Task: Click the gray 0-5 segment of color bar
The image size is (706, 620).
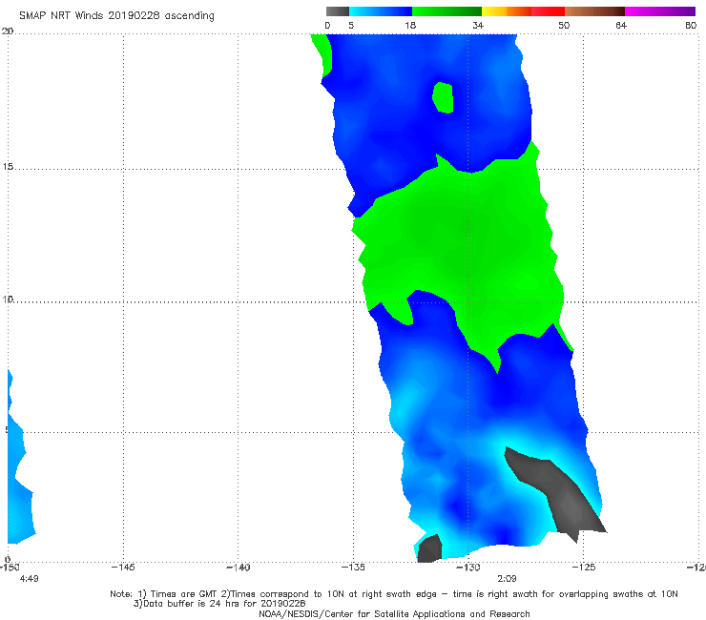Action: coord(337,11)
